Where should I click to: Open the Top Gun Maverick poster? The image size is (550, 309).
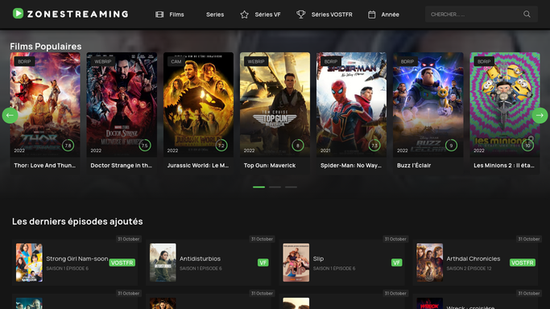pos(275,105)
